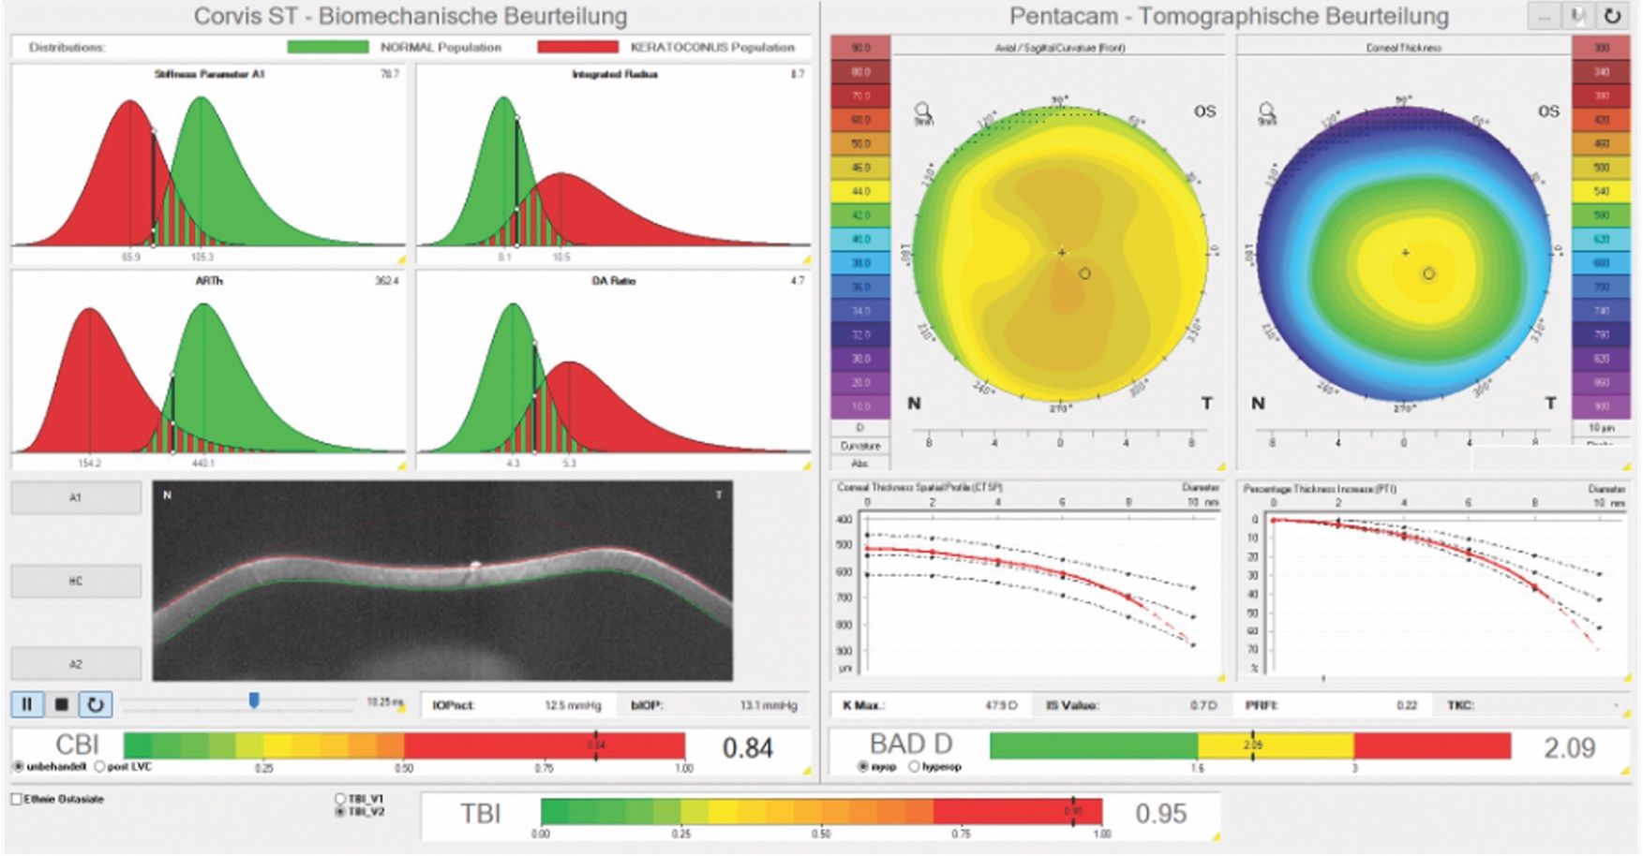
Task: Pause the Corvis deformation video playback
Action: tap(27, 703)
